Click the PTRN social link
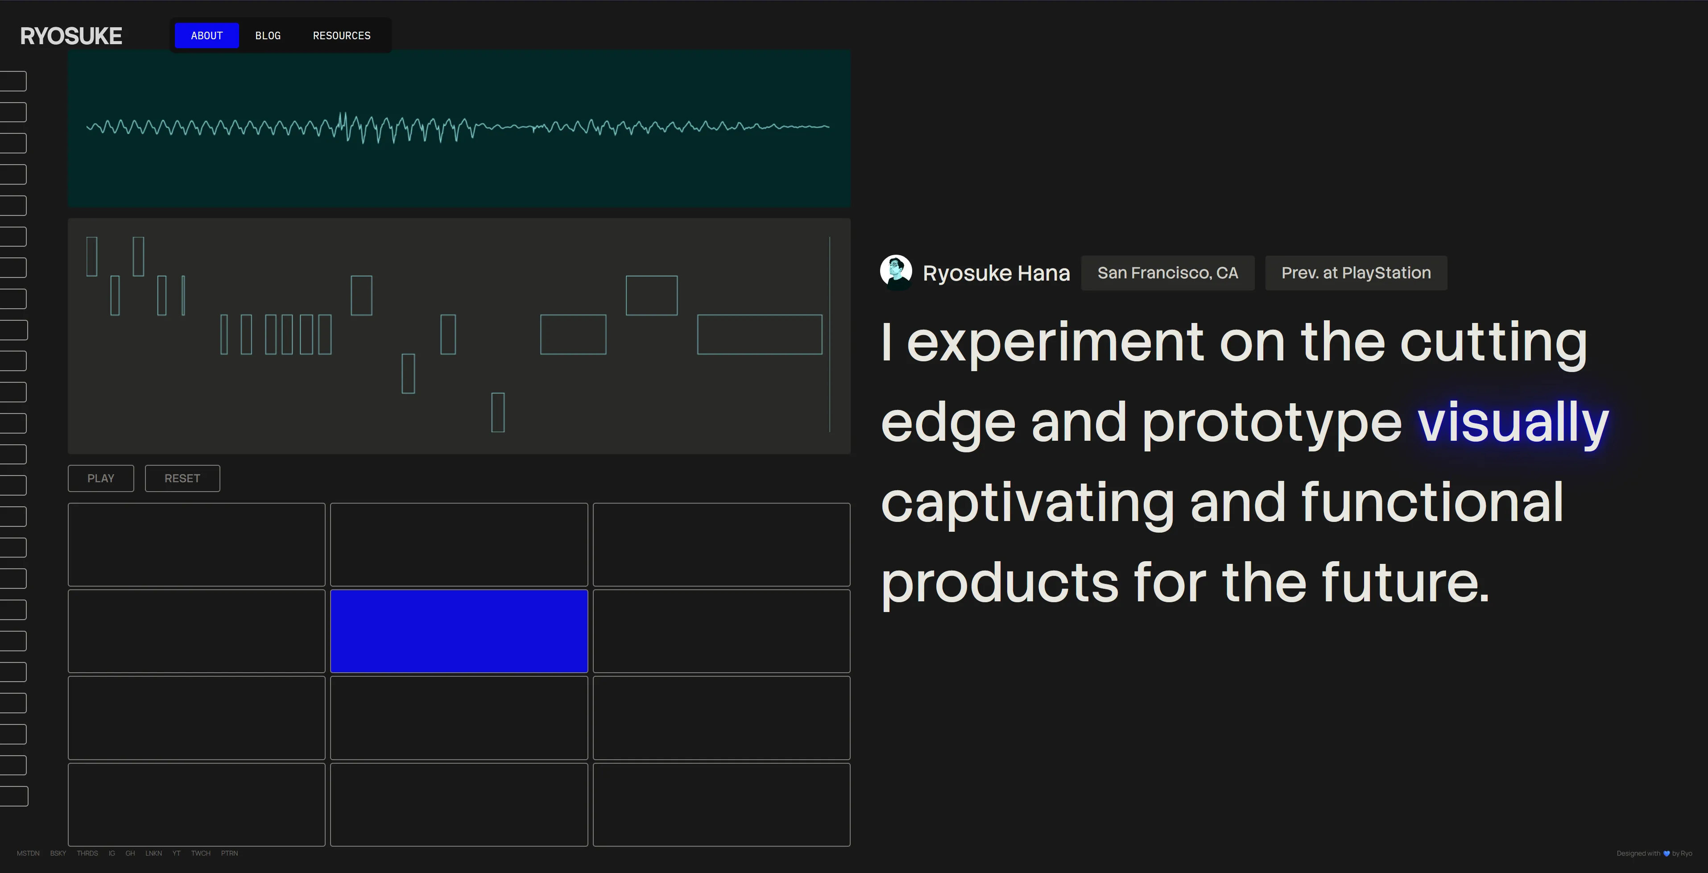The image size is (1708, 873). click(x=229, y=854)
